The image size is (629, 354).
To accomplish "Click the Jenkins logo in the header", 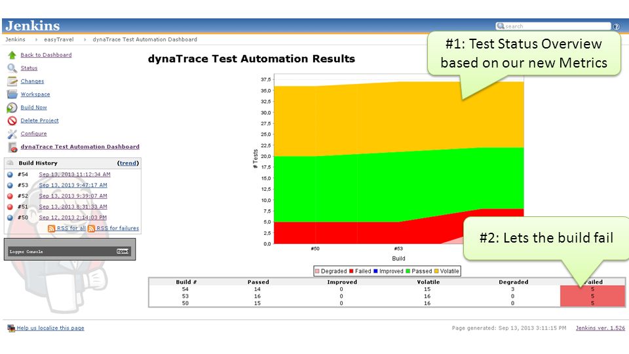I will click(x=33, y=26).
